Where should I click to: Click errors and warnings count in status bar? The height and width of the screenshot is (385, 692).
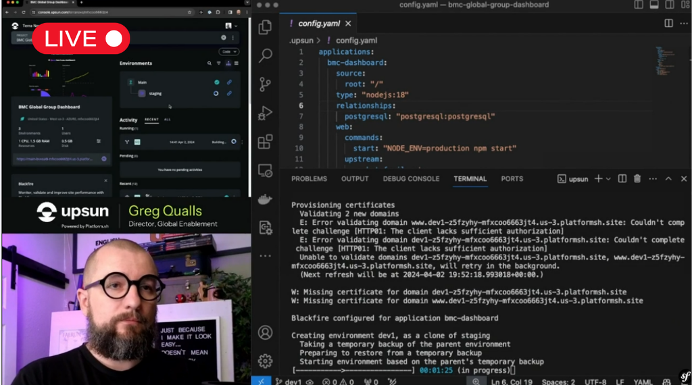pyautogui.click(x=338, y=382)
